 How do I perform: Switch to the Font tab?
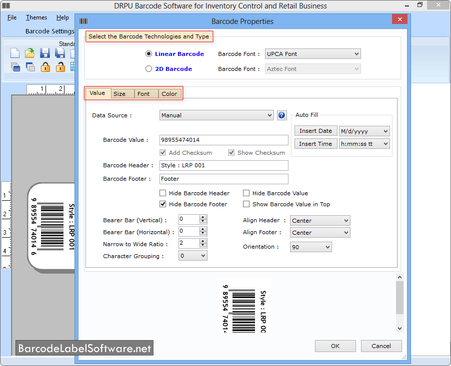146,94
